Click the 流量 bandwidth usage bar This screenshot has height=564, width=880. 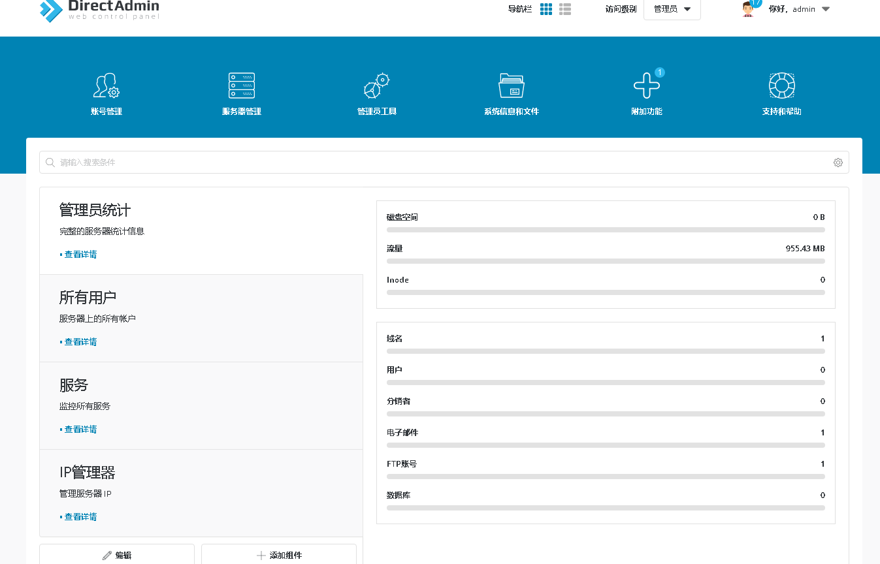tap(606, 261)
